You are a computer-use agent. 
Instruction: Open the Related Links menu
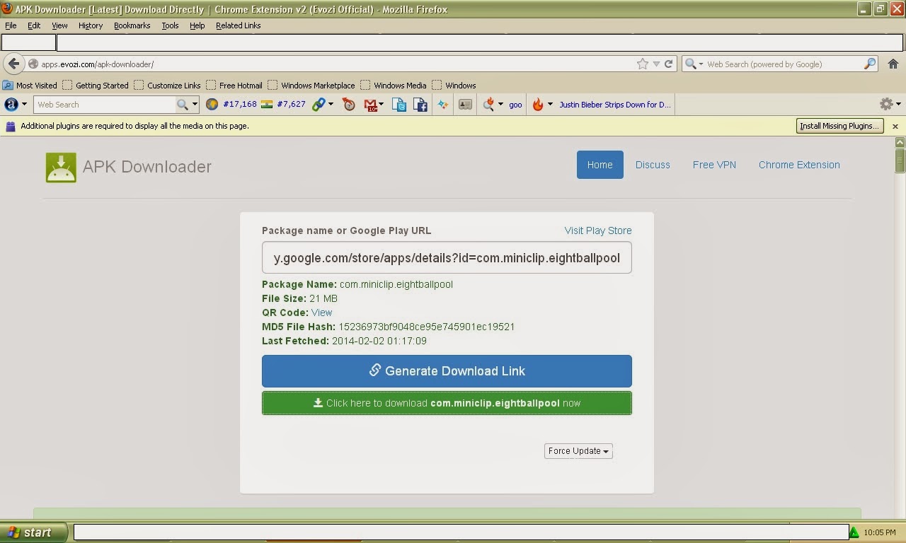coord(238,25)
